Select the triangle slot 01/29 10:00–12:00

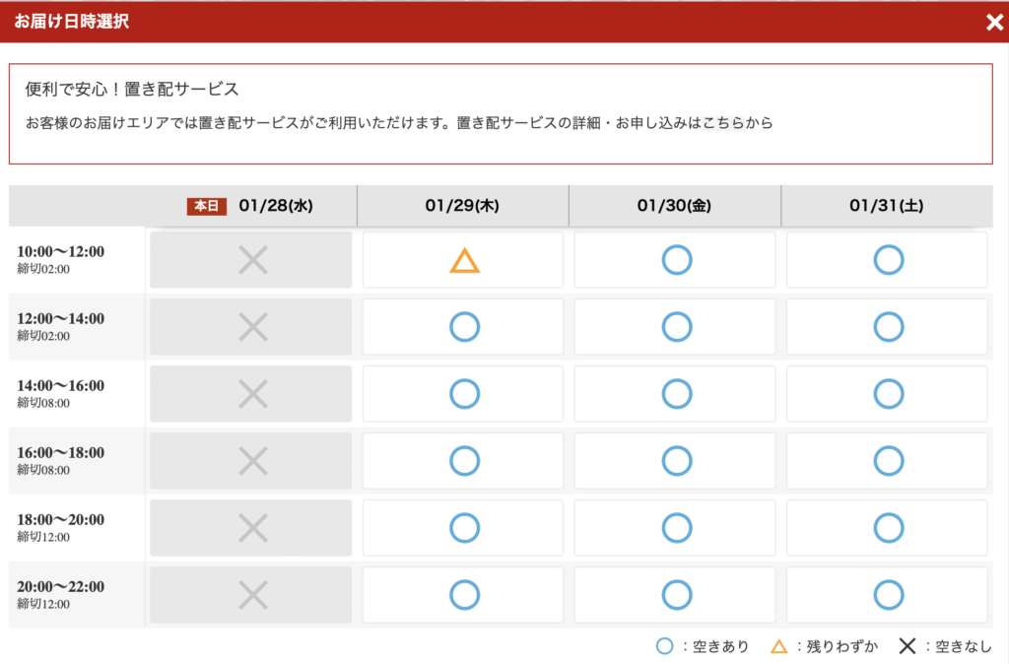click(x=464, y=260)
